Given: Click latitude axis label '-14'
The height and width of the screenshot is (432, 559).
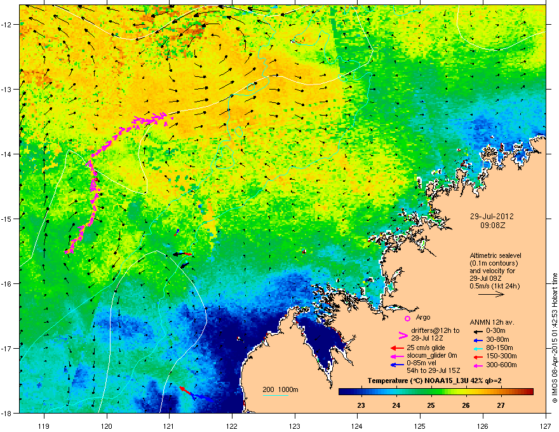Looking at the screenshot, I should click(6, 154).
